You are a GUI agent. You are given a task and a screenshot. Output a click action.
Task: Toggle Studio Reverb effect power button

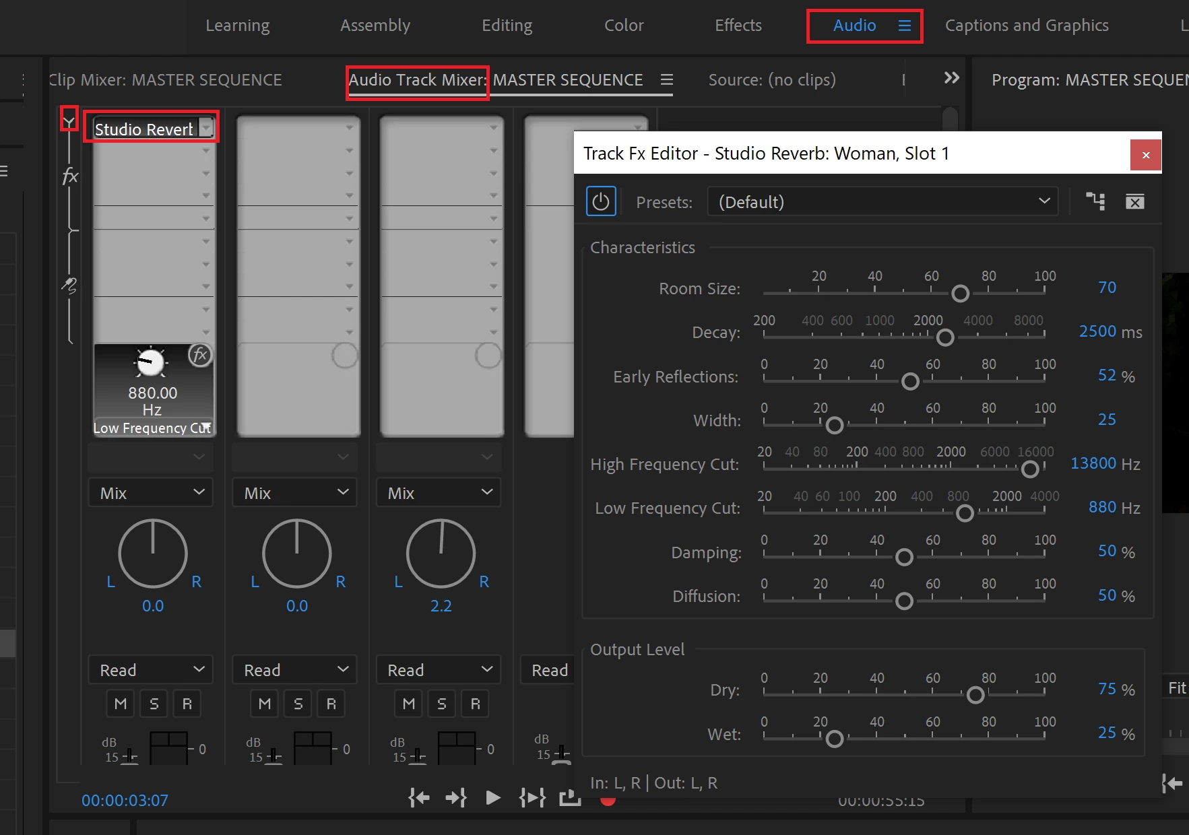tap(601, 201)
